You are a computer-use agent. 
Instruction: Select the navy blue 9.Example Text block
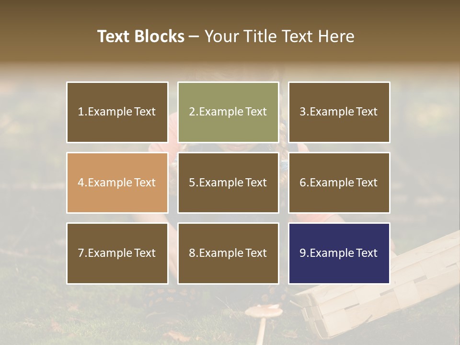tap(339, 253)
